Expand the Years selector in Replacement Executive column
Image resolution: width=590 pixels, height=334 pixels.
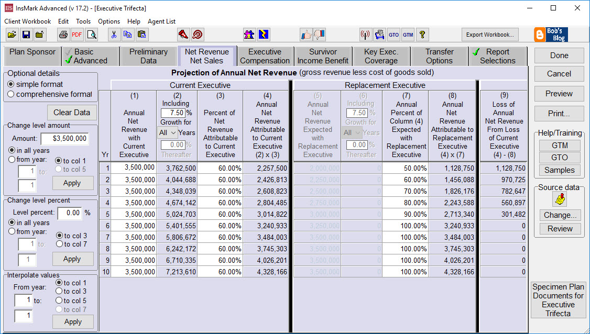pos(352,132)
